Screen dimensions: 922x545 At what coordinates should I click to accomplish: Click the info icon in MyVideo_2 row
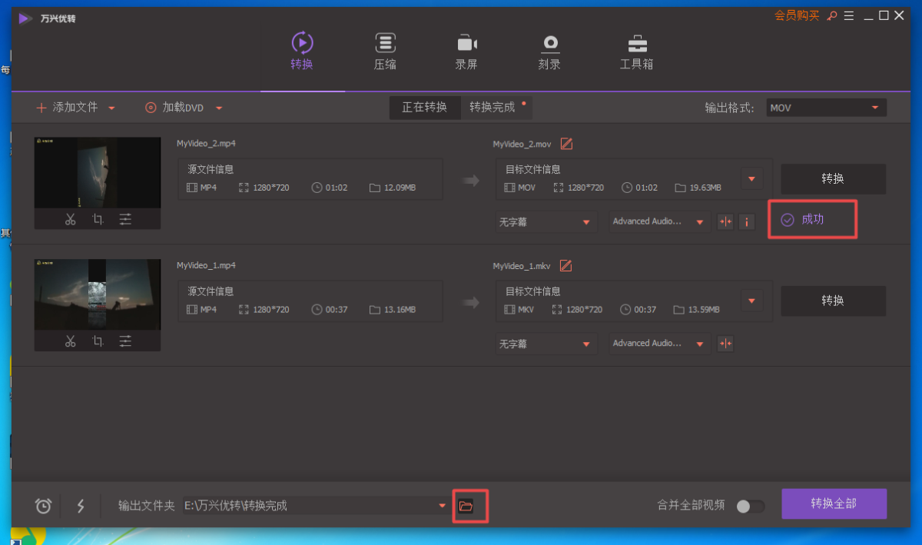(x=747, y=222)
